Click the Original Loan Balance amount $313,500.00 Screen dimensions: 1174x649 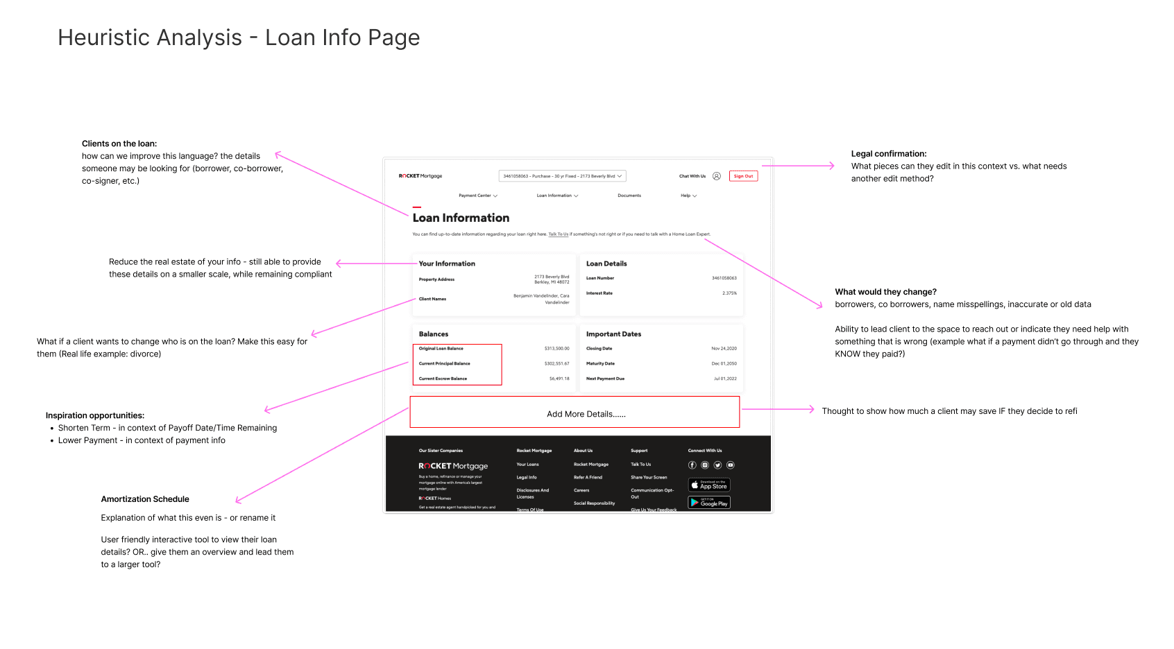(556, 349)
